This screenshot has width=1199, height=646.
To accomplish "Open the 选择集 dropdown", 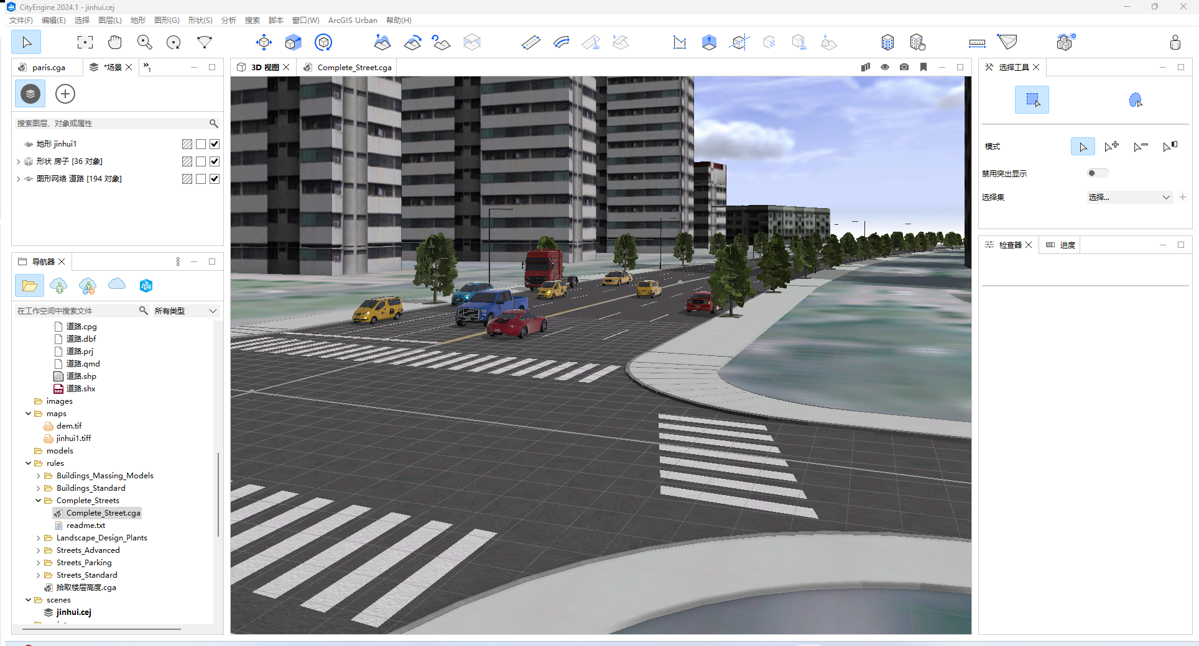I will (1129, 198).
